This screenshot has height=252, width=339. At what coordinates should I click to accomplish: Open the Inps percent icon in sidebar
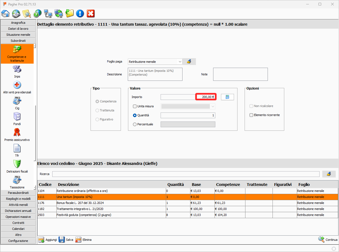[17, 69]
